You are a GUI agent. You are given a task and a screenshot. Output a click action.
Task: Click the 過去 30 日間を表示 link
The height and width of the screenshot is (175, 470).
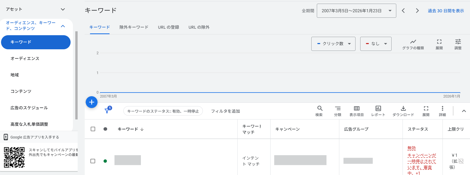446,11
